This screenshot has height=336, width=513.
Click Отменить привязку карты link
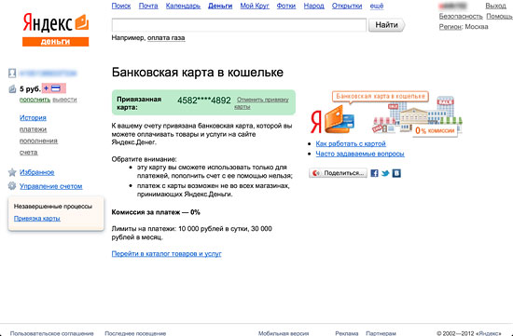[261, 103]
